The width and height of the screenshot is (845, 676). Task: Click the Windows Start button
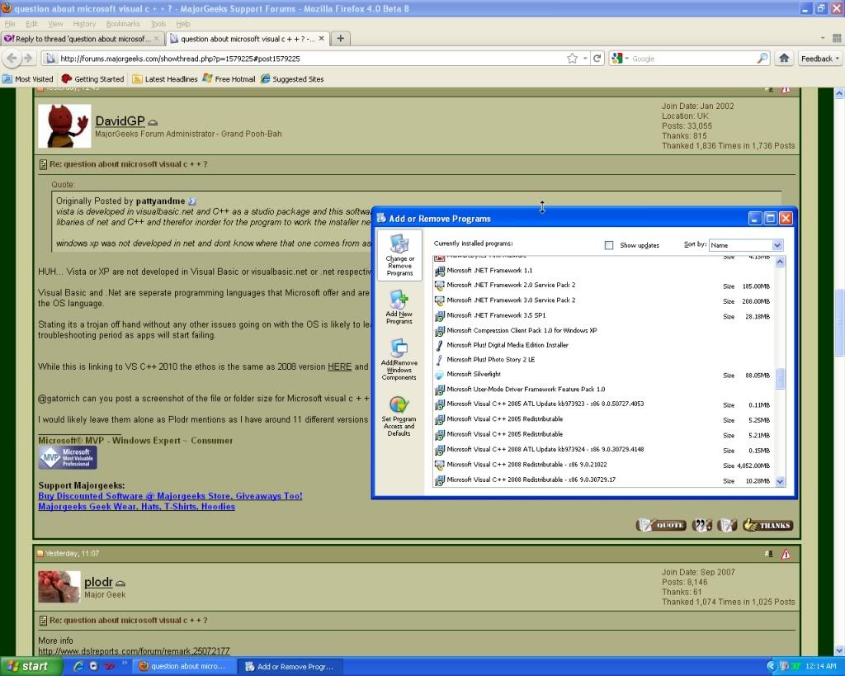coord(26,666)
